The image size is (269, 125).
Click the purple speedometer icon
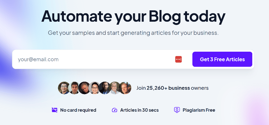[x=114, y=110]
